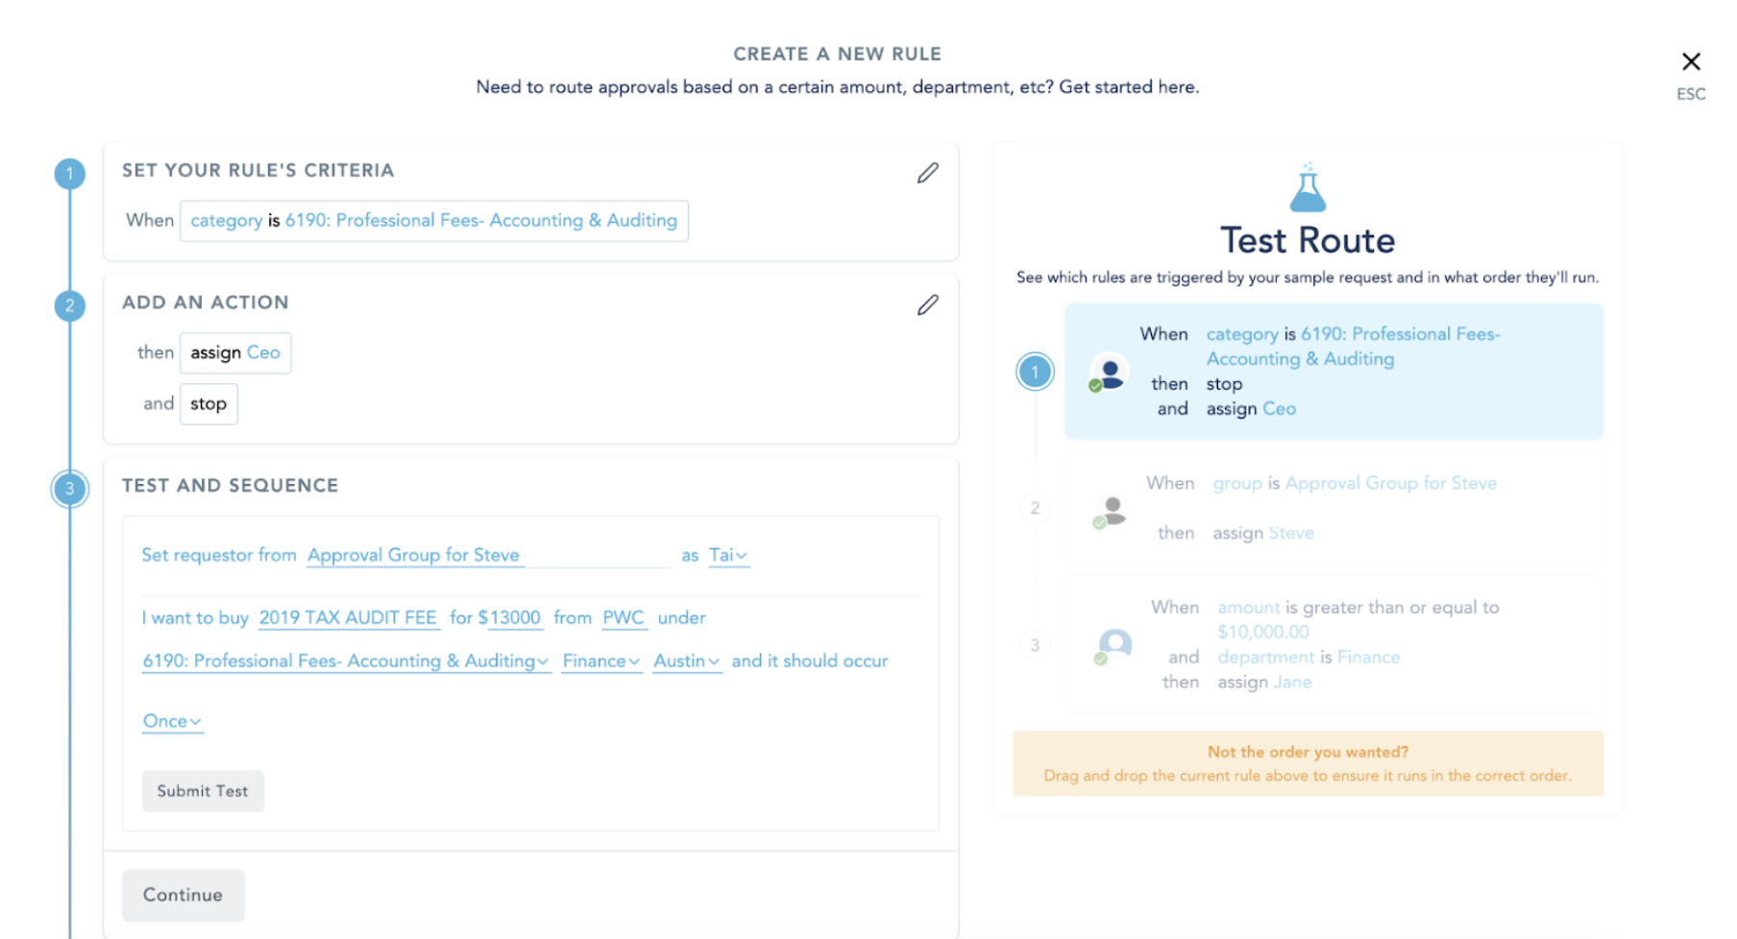This screenshot has width=1737, height=939.
Task: Select the highlighted rule 1 card in Test Route
Action: [x=1333, y=372]
